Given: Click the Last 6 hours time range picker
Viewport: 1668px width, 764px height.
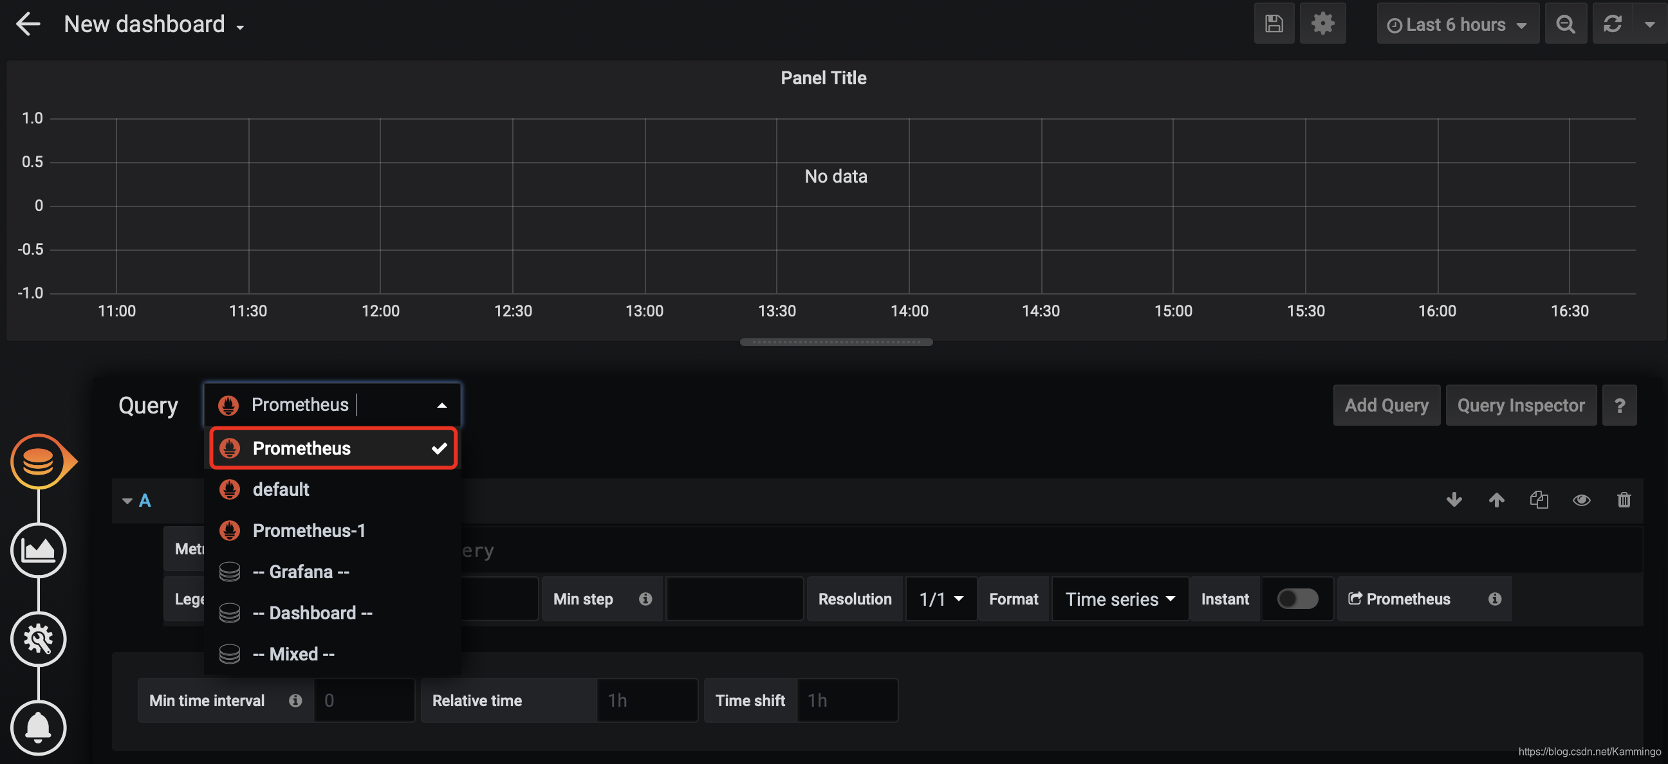Looking at the screenshot, I should 1458,23.
